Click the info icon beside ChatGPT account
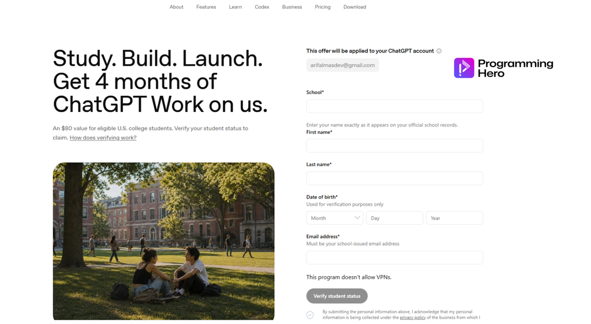591x324 pixels. click(439, 51)
